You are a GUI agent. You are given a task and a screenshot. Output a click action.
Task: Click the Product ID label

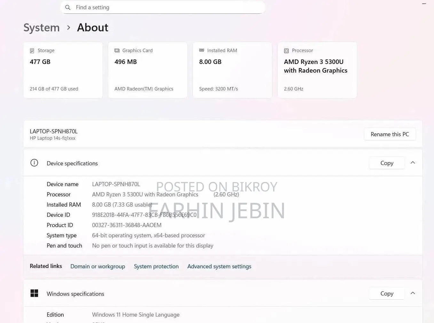pyautogui.click(x=60, y=225)
